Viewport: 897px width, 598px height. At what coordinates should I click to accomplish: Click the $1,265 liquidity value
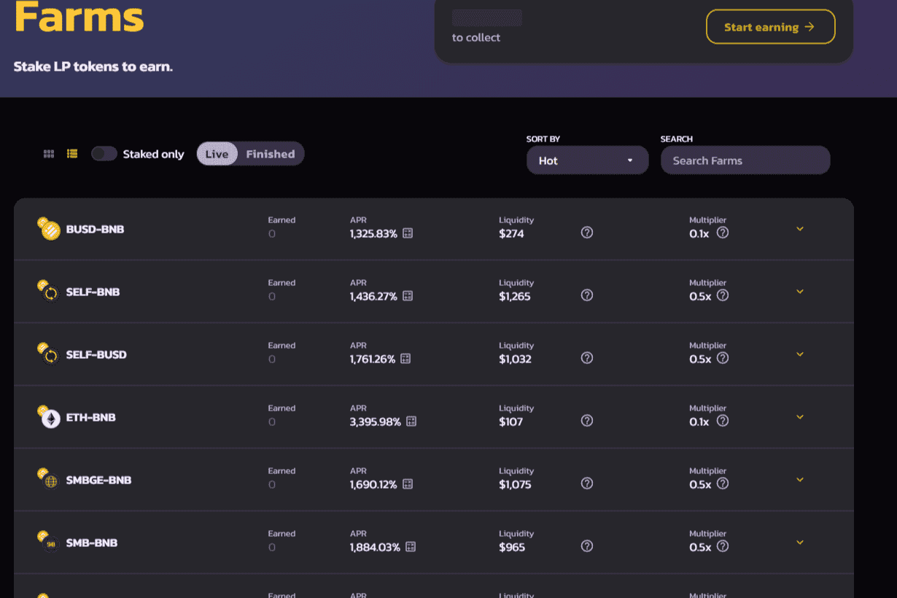(x=515, y=297)
